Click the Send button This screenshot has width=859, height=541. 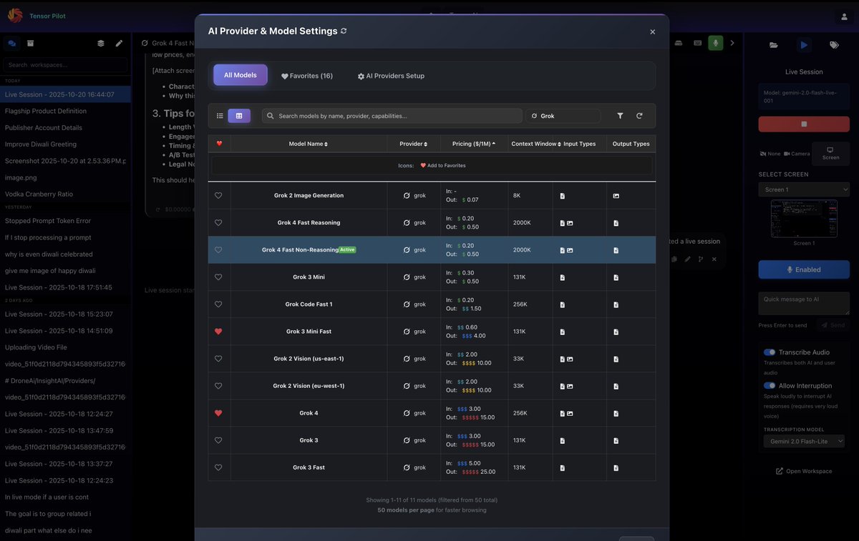[x=833, y=325]
